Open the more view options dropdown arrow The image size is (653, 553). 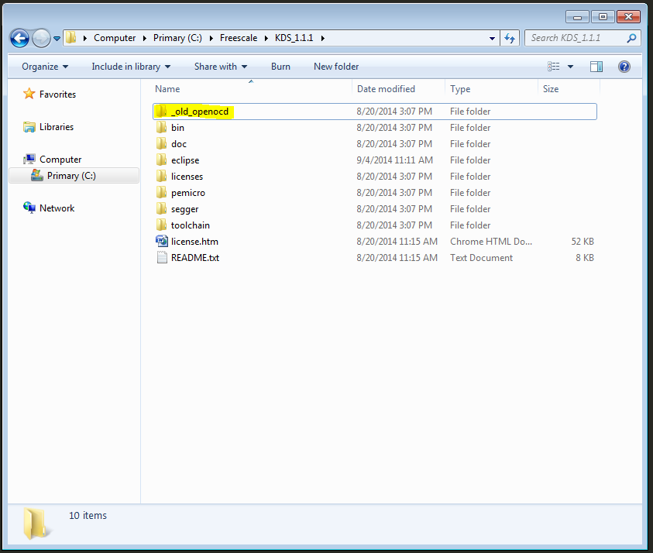(x=571, y=67)
